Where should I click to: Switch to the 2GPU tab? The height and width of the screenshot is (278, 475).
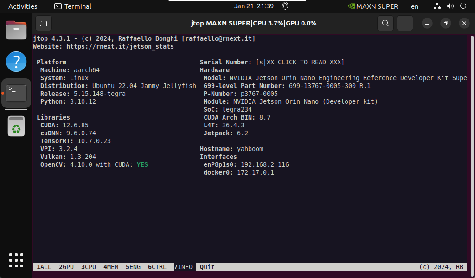click(x=66, y=267)
